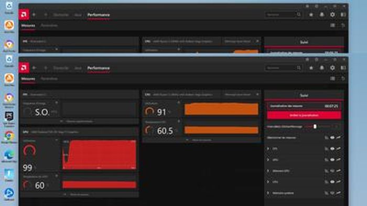Click the search magnifier icon
The height and width of the screenshot is (206, 367).
[299, 68]
